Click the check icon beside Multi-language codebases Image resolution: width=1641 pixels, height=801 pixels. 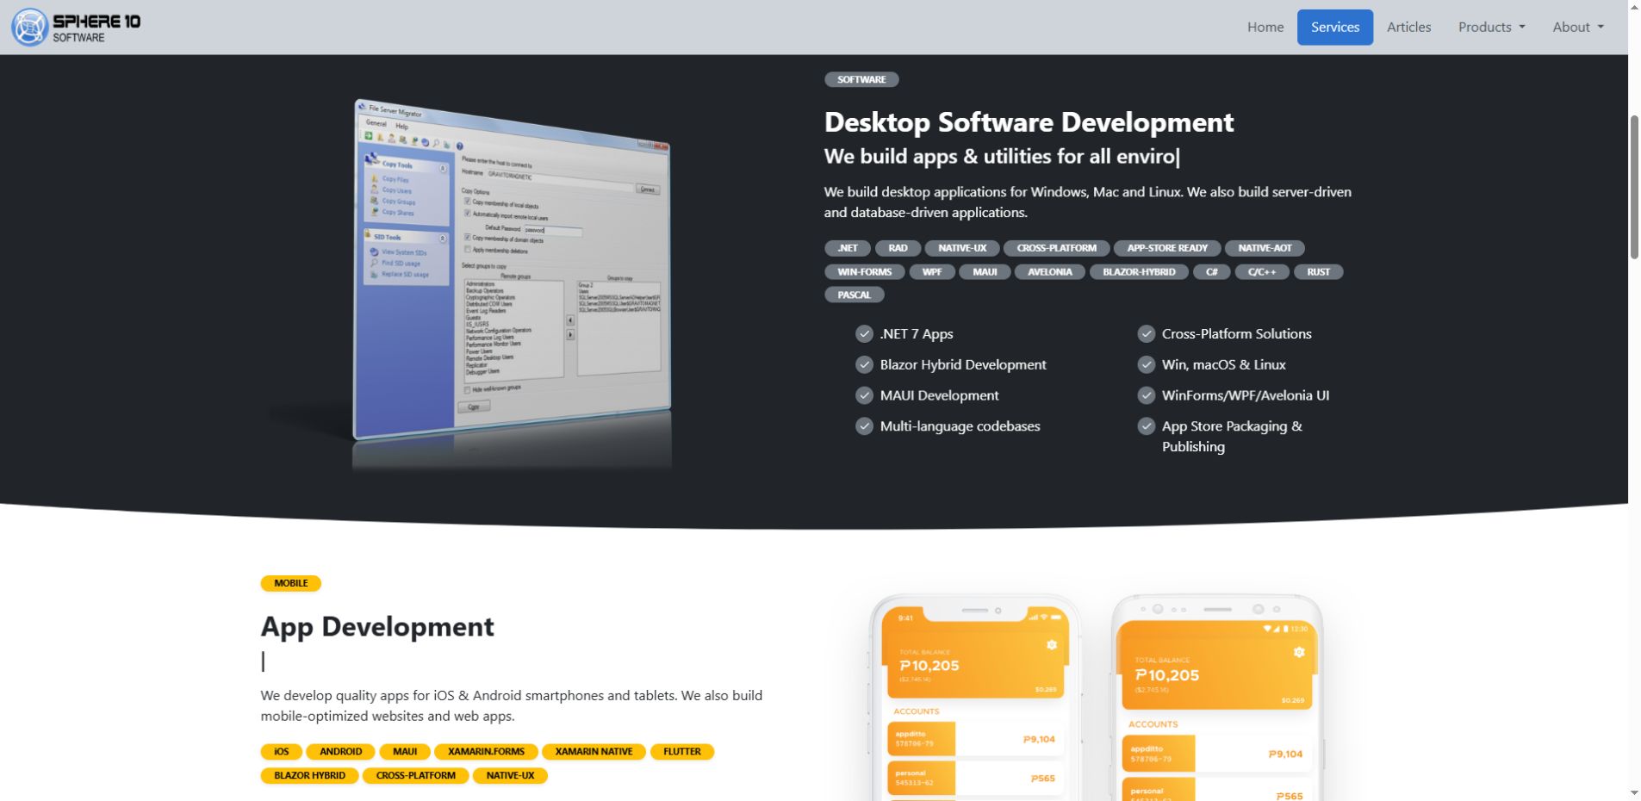pyautogui.click(x=864, y=425)
